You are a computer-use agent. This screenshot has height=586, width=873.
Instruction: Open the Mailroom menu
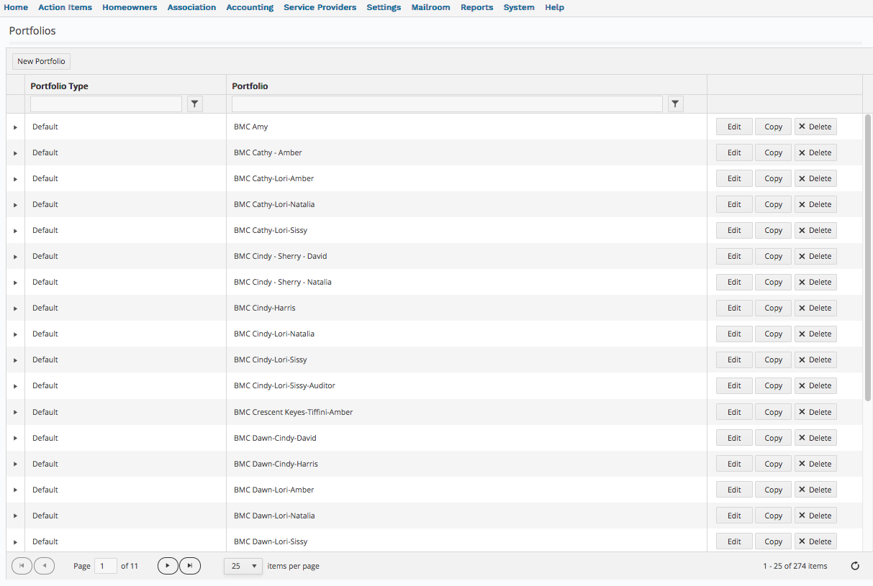click(x=430, y=7)
